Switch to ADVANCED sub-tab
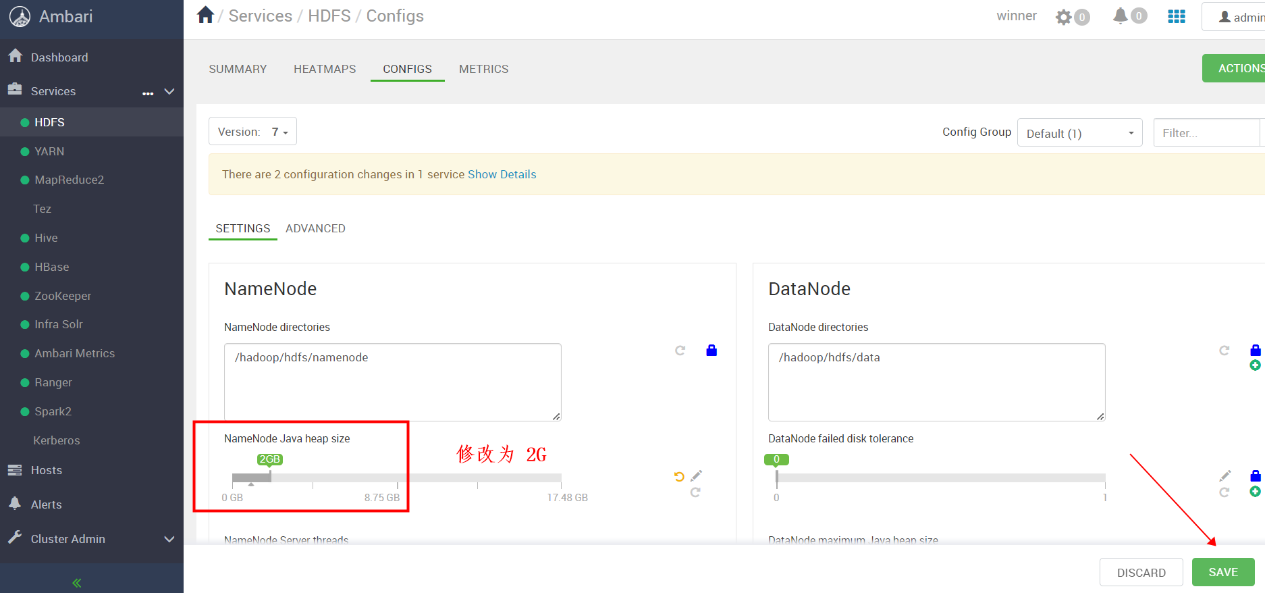Image resolution: width=1265 pixels, height=593 pixels. tap(315, 228)
